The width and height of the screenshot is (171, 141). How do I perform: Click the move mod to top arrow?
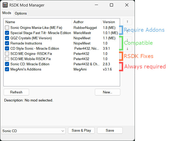click(x=127, y=22)
